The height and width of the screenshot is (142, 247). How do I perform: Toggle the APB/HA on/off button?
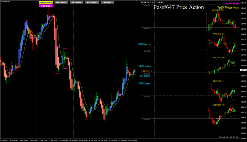click(x=46, y=2)
